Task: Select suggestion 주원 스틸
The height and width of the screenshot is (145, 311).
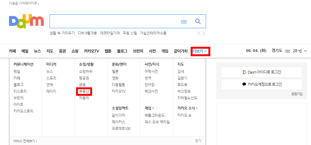Action: coord(130,33)
